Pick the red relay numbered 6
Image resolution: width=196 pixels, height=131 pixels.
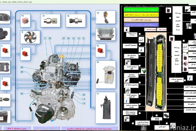coord(25,54)
